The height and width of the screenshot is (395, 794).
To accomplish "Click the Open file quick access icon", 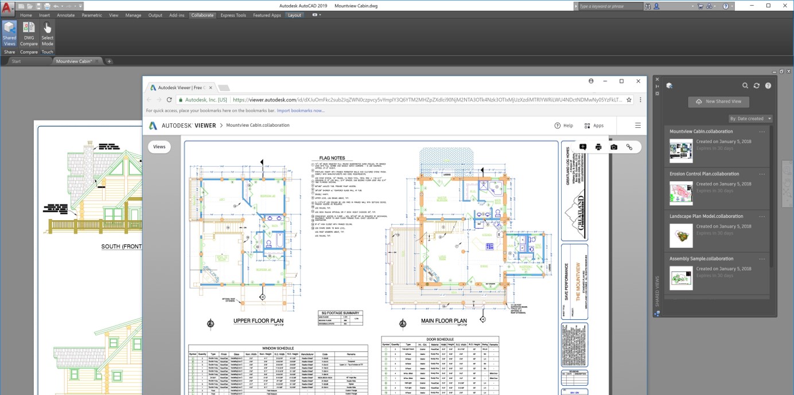I will (30, 6).
